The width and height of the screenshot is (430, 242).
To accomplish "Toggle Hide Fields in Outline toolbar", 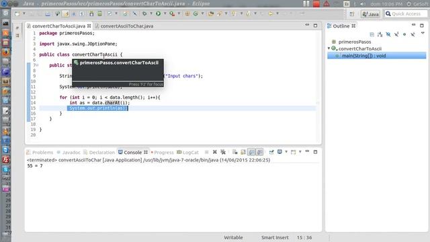I will click(388, 34).
